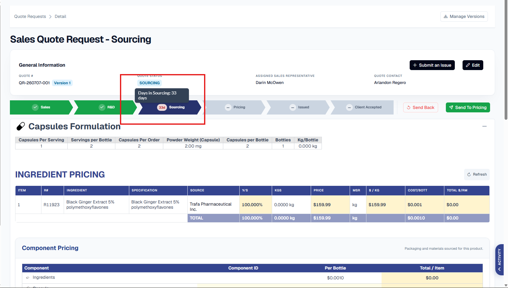
Task: Send quote to Pricing
Action: [x=467, y=107]
